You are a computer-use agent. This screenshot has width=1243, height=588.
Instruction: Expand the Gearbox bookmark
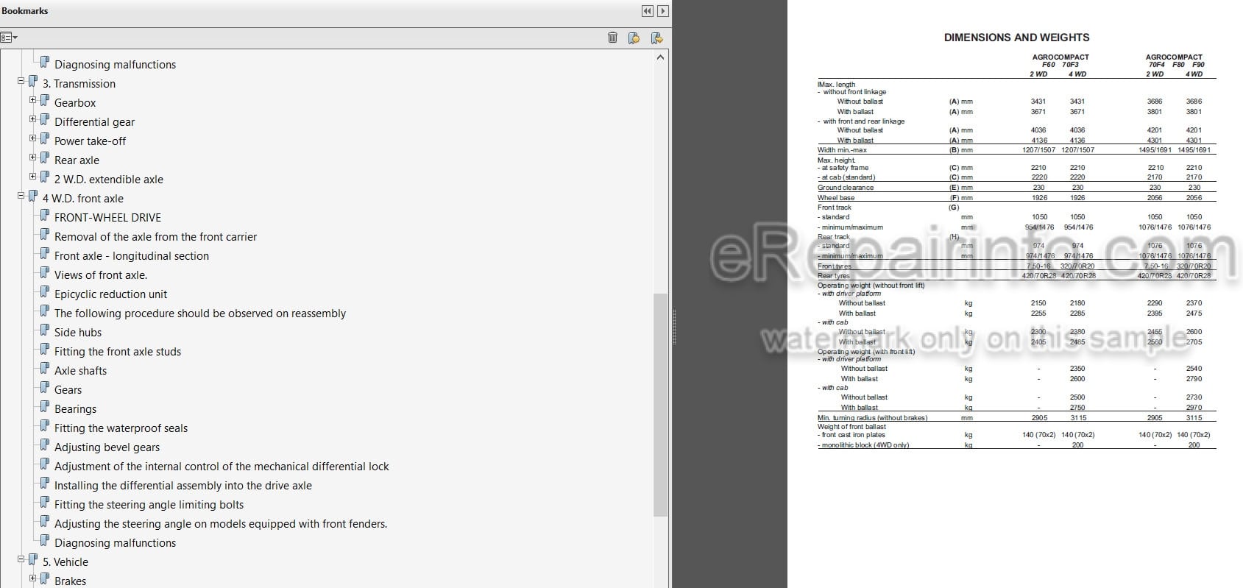coord(32,100)
